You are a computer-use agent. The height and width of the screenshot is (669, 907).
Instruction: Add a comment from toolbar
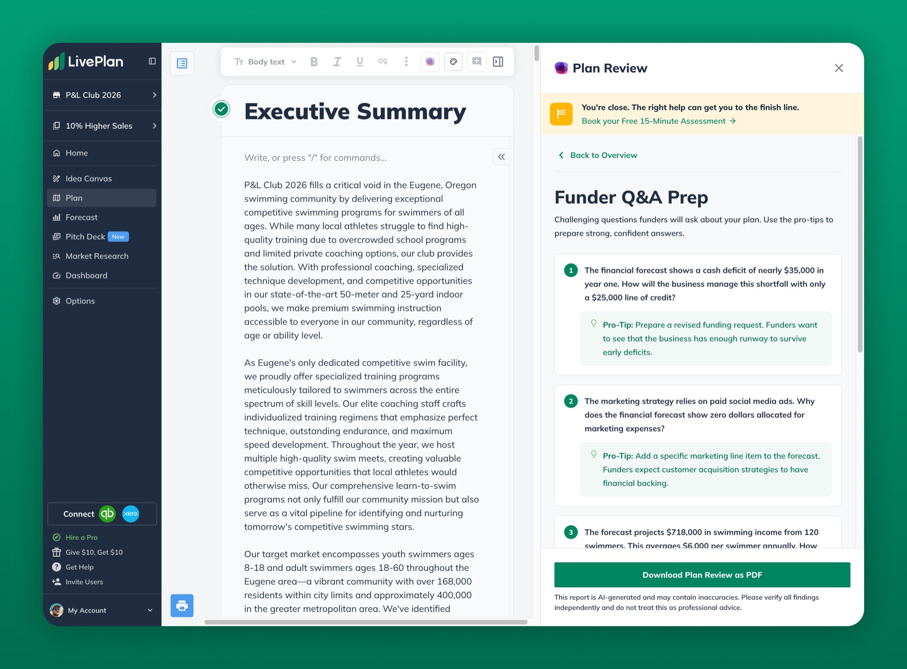coord(477,61)
